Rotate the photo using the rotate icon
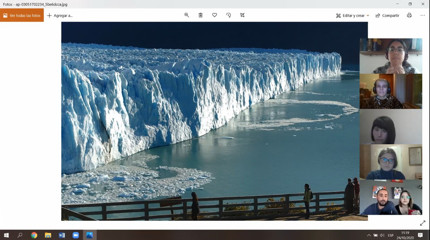Viewport: 430px width, 240px height. pos(228,15)
